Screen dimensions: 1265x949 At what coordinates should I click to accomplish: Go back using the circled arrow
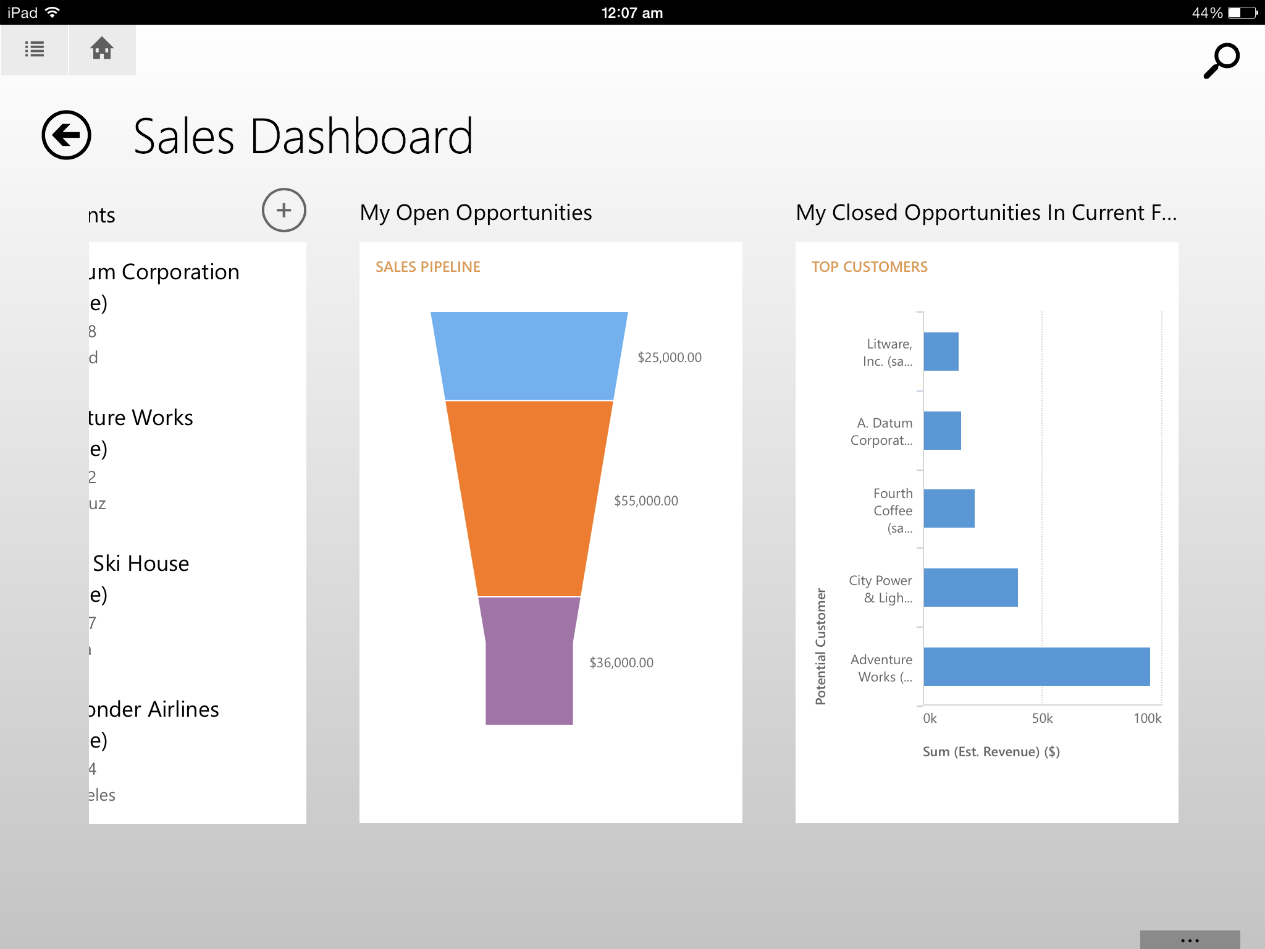coord(66,135)
